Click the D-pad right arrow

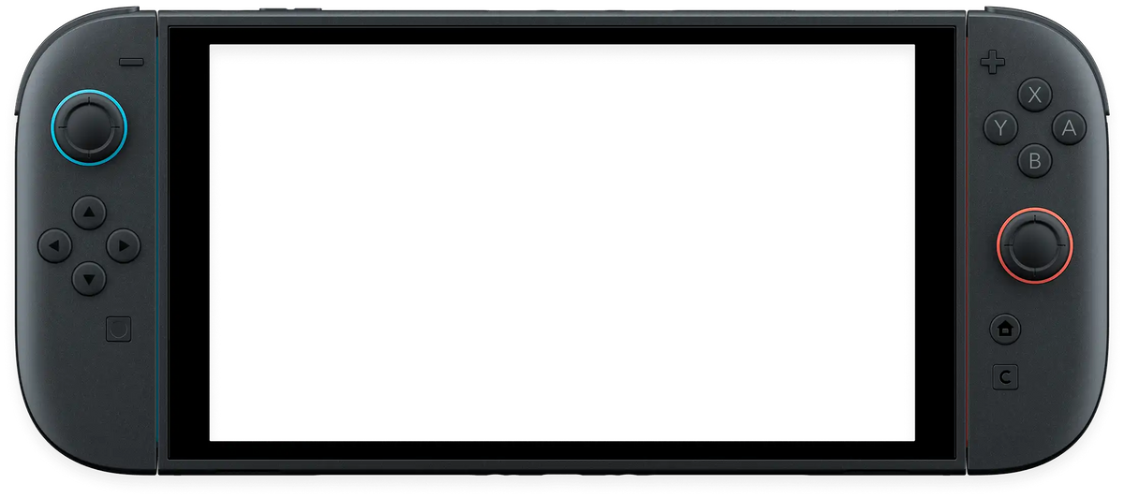coord(123,246)
